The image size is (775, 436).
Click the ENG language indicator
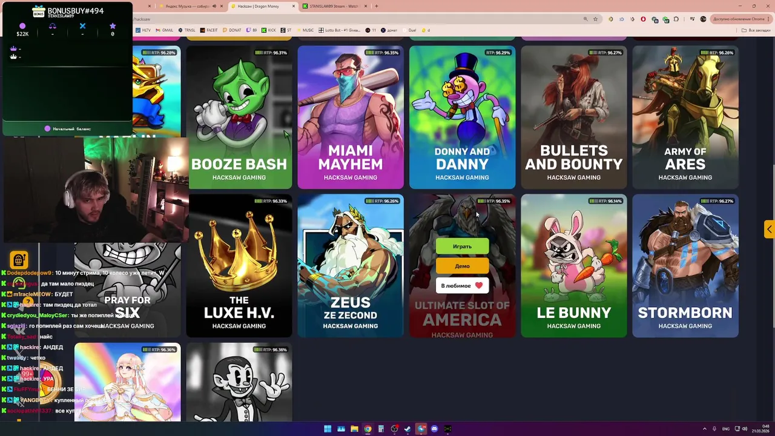click(726, 429)
